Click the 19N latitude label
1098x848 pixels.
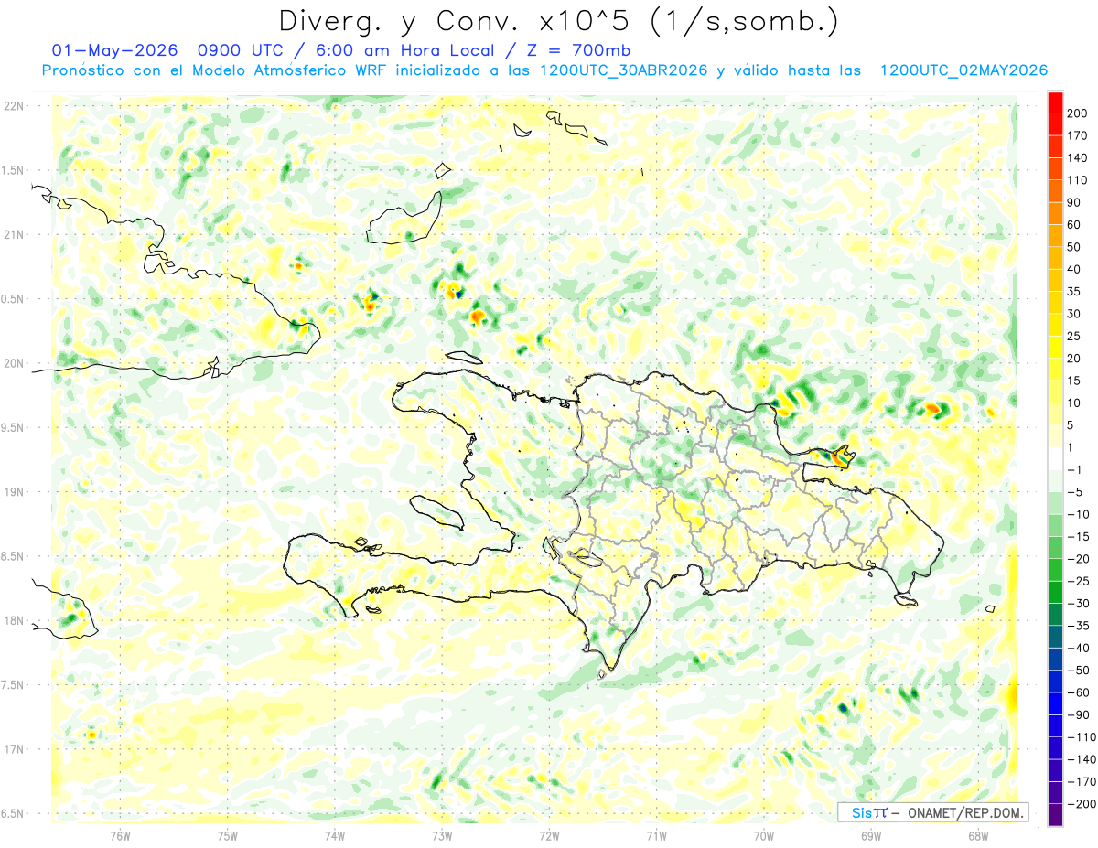pos(13,491)
